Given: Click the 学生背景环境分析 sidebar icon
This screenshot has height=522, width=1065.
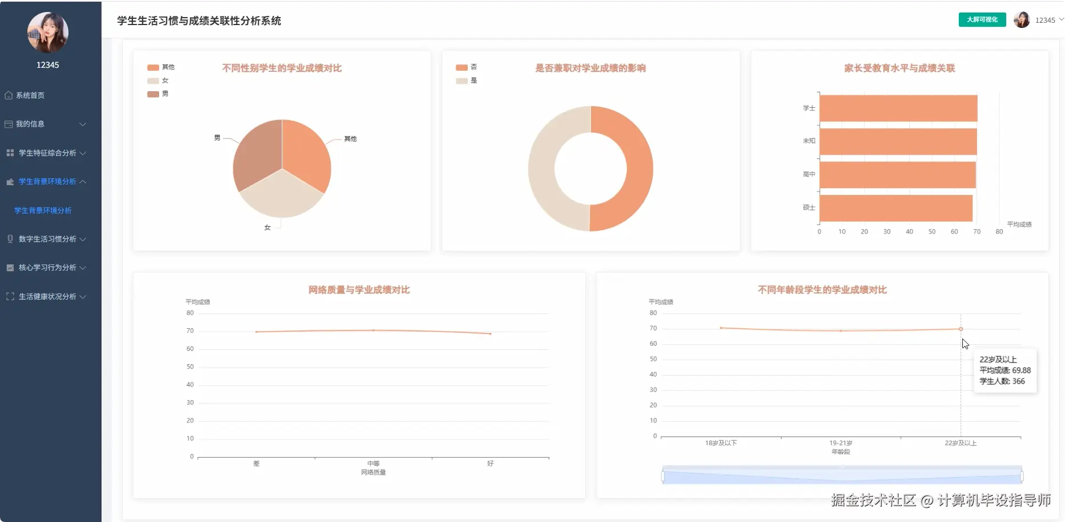Looking at the screenshot, I should coord(10,182).
